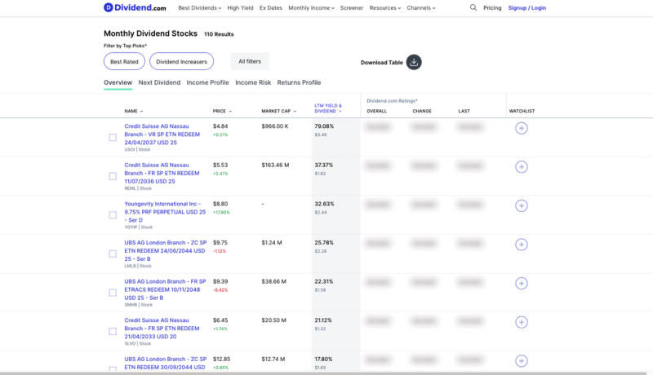The image size is (653, 375).
Task: Click the $966.00 K market cap
Action: (275, 126)
